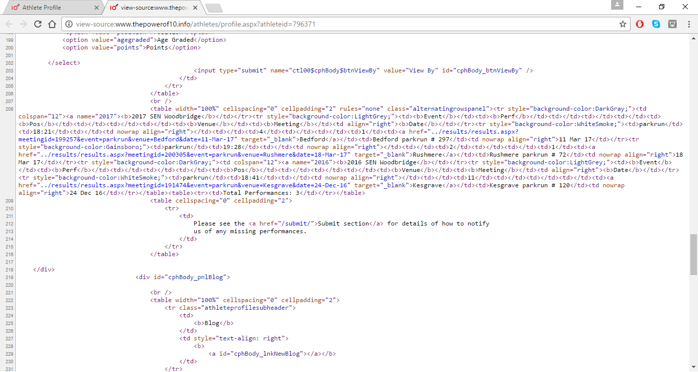Screen dimensions: 698x372
Task: Reload the view-source page
Action: coord(37,24)
